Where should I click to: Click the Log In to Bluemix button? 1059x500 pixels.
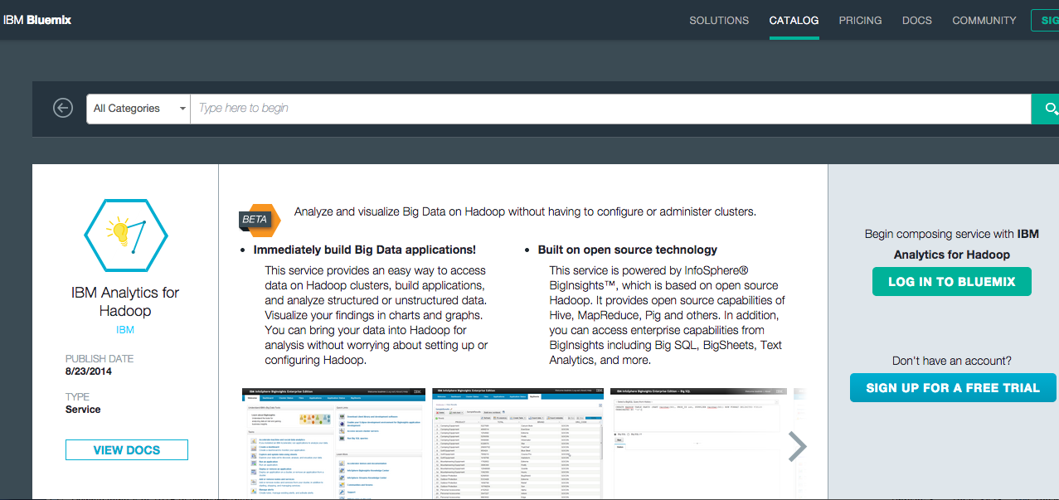(x=951, y=282)
